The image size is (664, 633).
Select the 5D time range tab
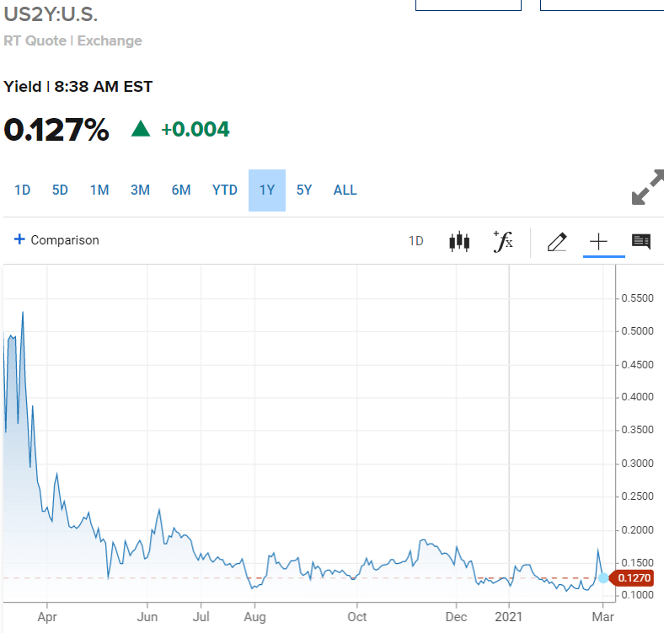tap(60, 190)
